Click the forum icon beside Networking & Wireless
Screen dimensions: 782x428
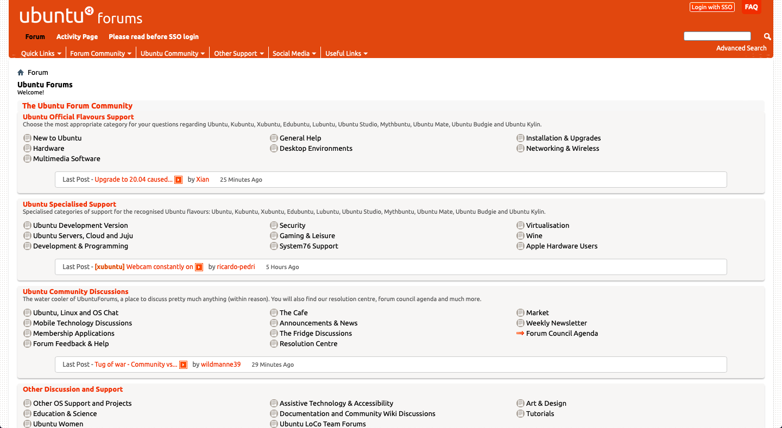point(520,149)
